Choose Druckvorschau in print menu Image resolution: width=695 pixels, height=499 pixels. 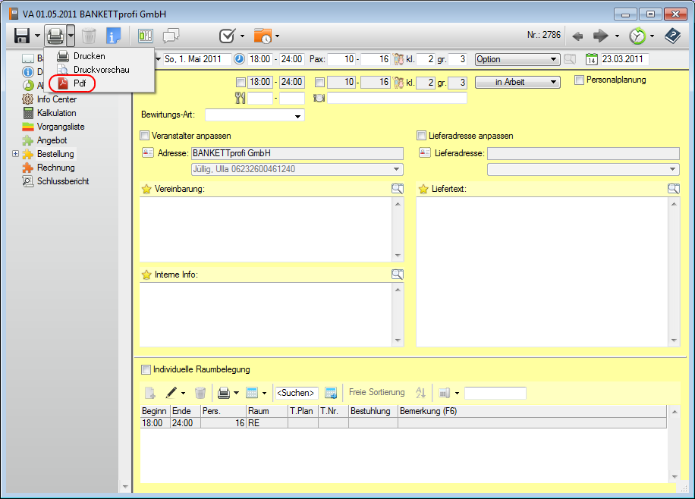(x=100, y=70)
